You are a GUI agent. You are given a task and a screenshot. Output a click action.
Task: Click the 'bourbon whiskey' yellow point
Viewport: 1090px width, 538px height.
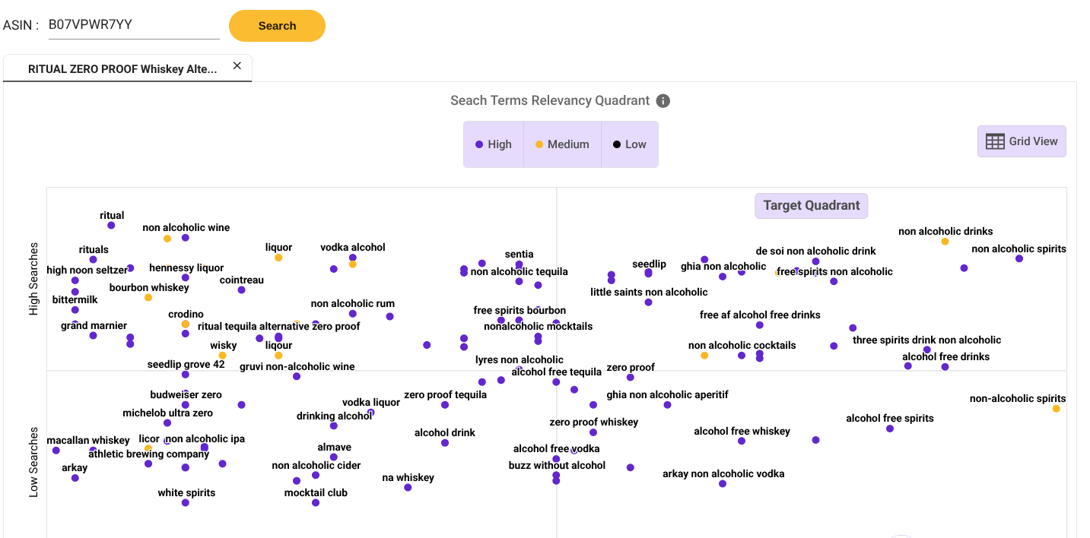[x=148, y=298]
